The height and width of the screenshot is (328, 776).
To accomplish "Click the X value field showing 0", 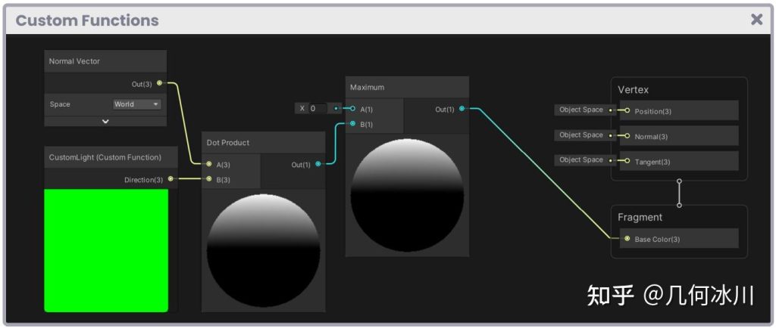I will (318, 109).
